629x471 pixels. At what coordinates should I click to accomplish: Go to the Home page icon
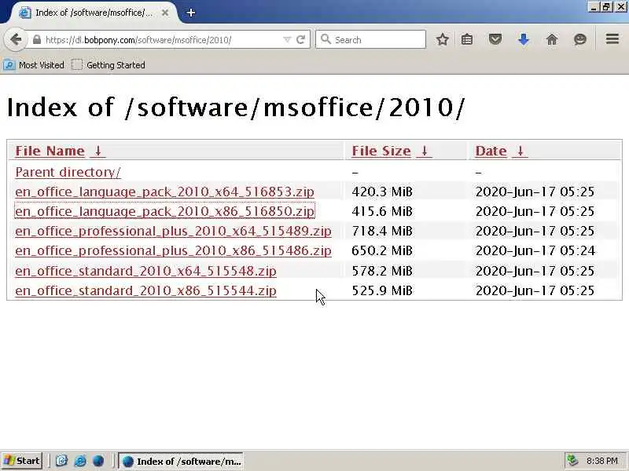[x=552, y=39]
